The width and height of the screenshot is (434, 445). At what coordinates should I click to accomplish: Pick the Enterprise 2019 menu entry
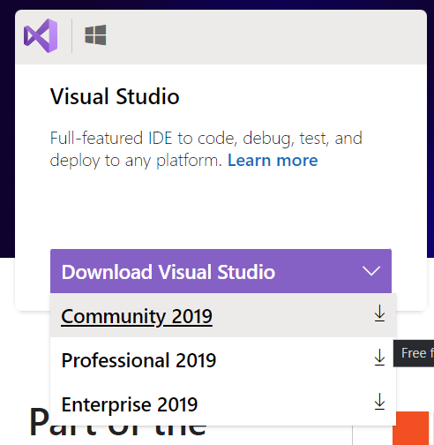coord(223,404)
